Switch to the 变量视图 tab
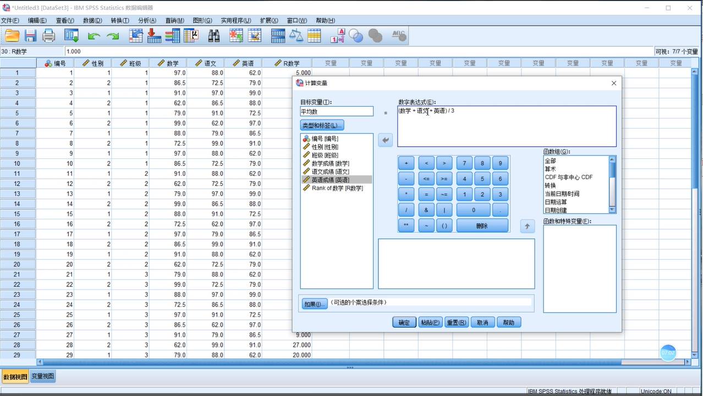This screenshot has width=703, height=396. pyautogui.click(x=42, y=376)
